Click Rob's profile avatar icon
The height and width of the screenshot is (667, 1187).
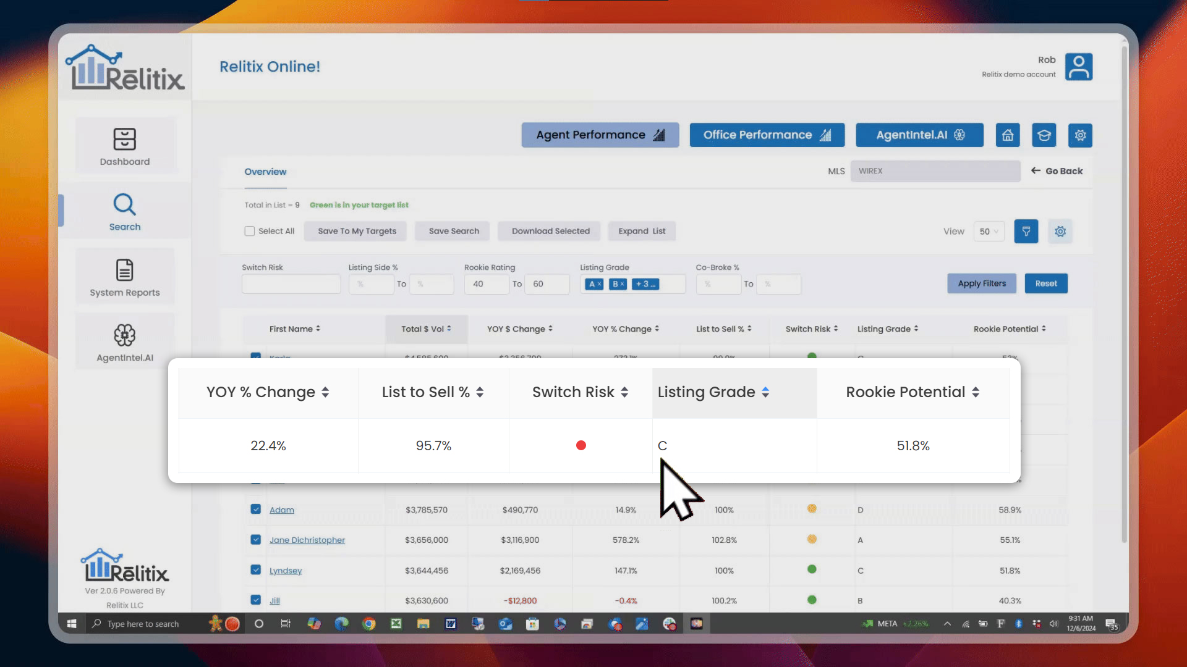(1079, 67)
